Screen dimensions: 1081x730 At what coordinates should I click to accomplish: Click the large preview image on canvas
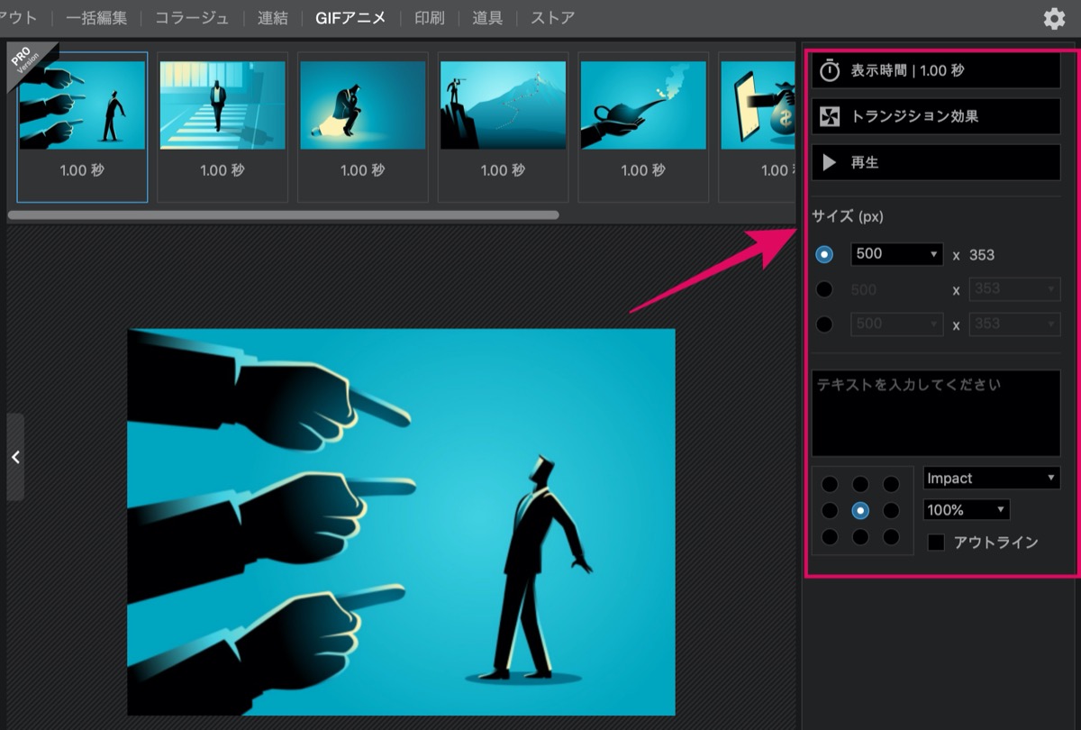tap(401, 522)
